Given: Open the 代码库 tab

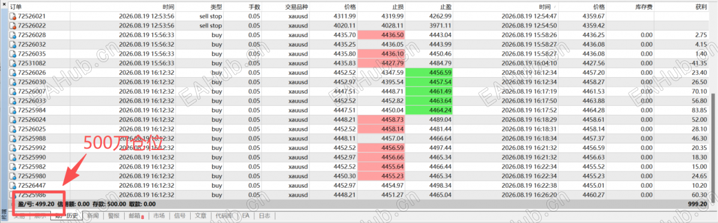Looking at the screenshot, I should pos(224,216).
